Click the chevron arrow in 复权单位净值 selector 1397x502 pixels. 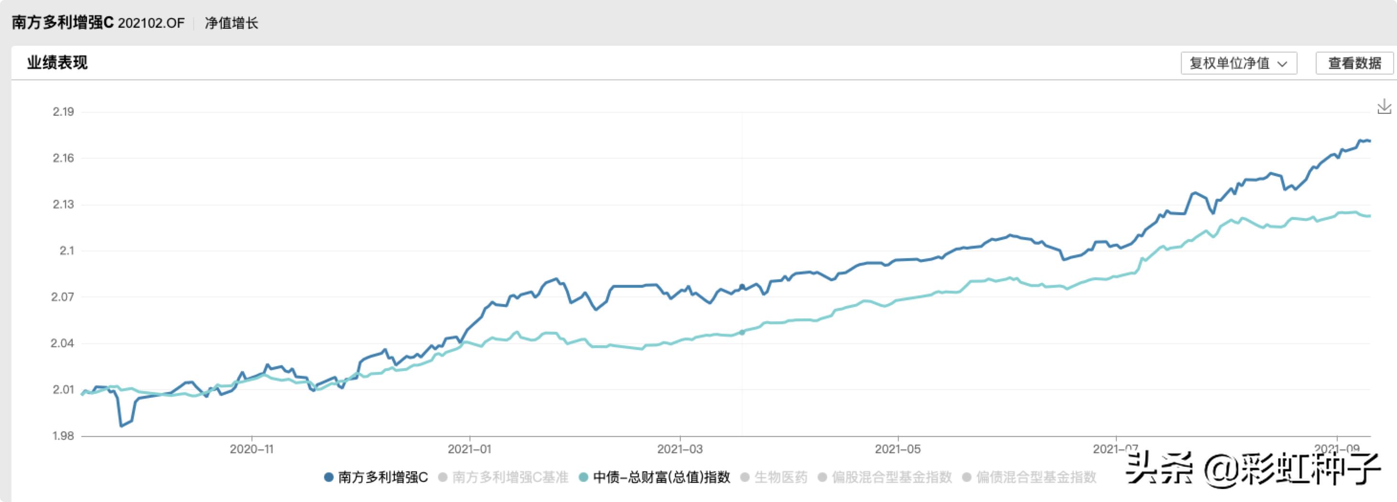1282,64
